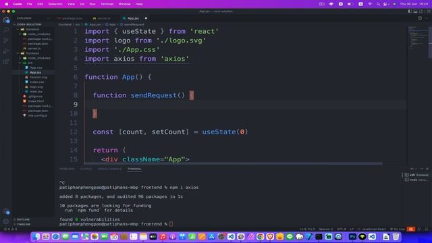
Task: Open .gitignore in the explorer
Action: point(35,97)
